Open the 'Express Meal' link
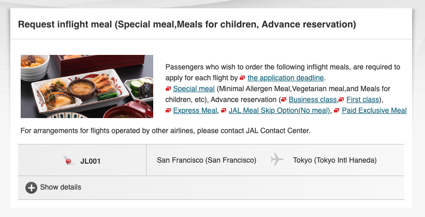The width and height of the screenshot is (425, 217). click(x=195, y=111)
